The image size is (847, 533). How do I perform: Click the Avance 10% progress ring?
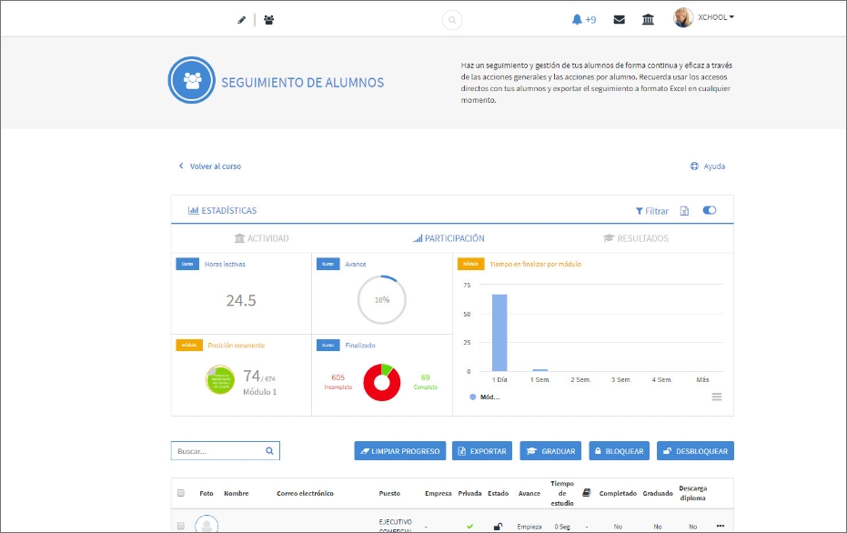(x=382, y=300)
